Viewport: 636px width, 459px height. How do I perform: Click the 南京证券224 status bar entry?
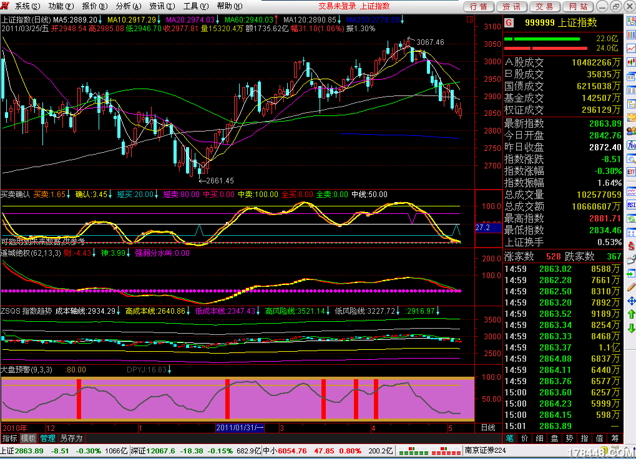click(485, 450)
